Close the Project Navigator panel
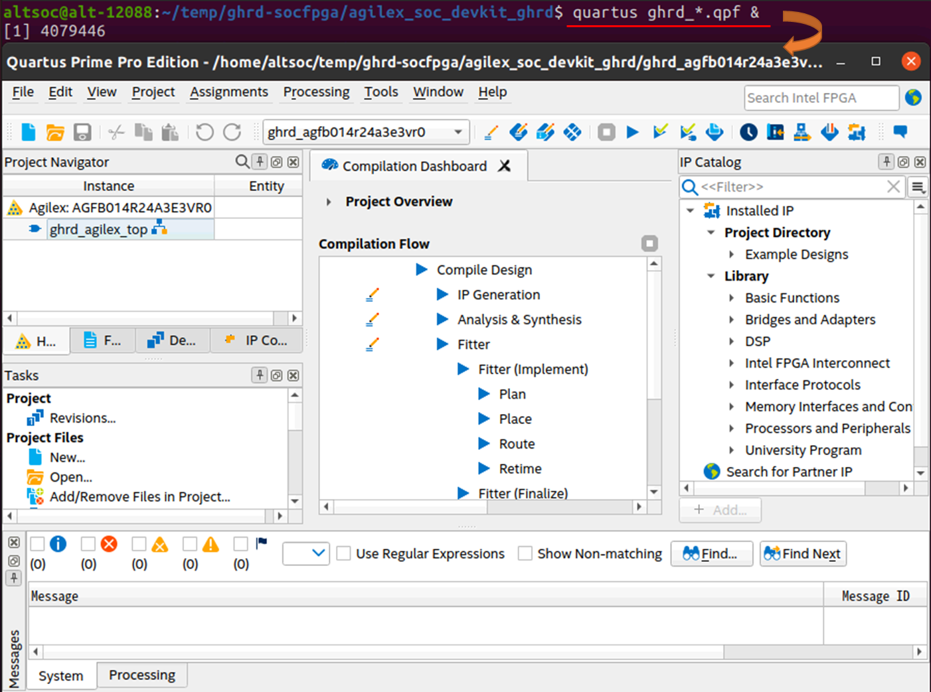 tap(293, 162)
